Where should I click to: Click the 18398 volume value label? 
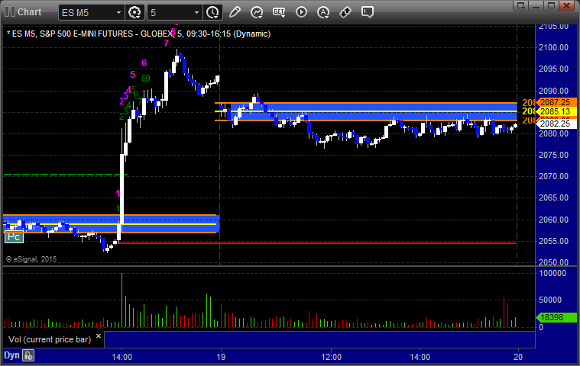pyautogui.click(x=556, y=317)
